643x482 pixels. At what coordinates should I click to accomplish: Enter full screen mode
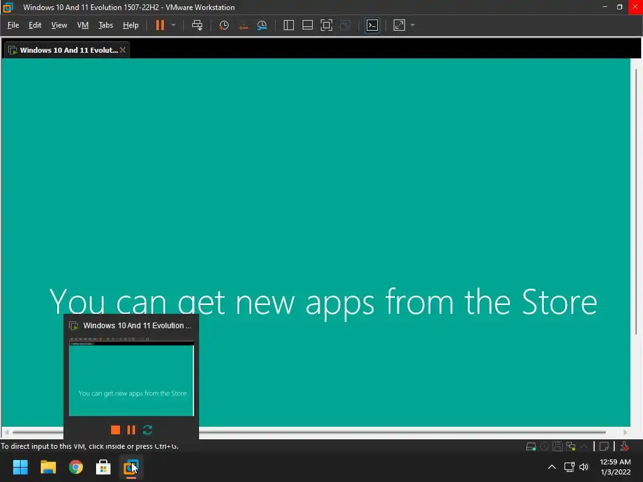click(x=327, y=25)
